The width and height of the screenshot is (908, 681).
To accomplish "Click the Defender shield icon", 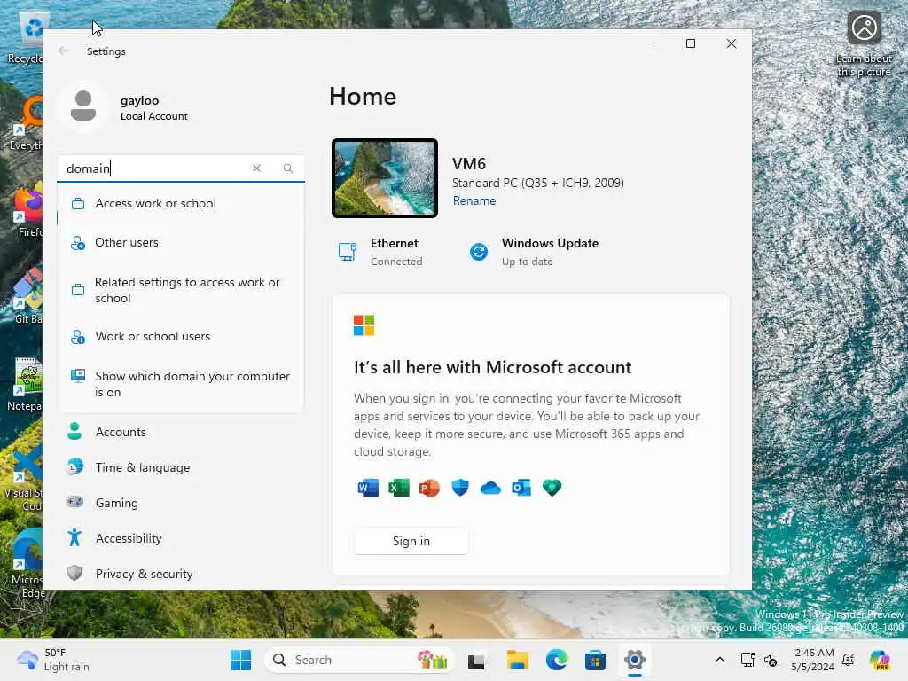I will [460, 488].
